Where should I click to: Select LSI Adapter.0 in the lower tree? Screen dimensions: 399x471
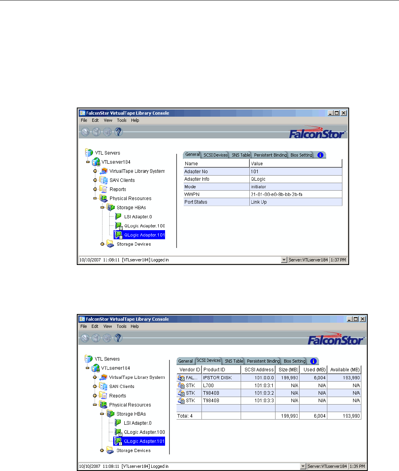pyautogui.click(x=138, y=423)
